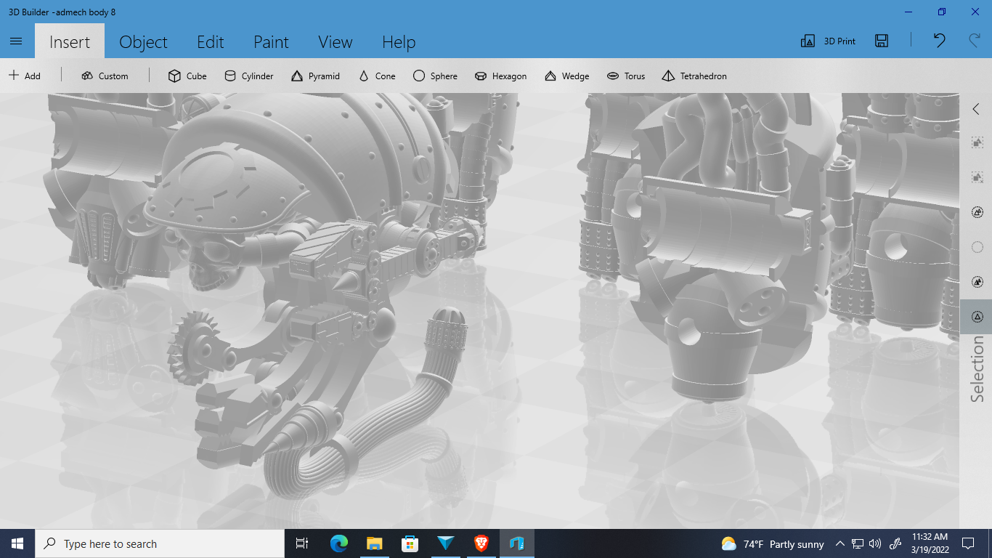Collapse the Selection side panel
Viewport: 992px width, 558px height.
(x=976, y=109)
